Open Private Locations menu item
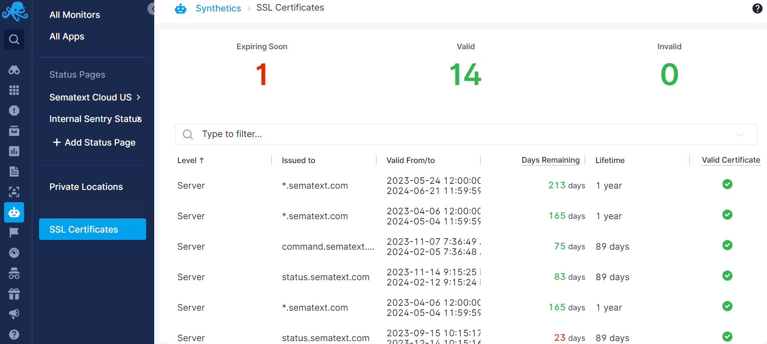 pos(86,187)
